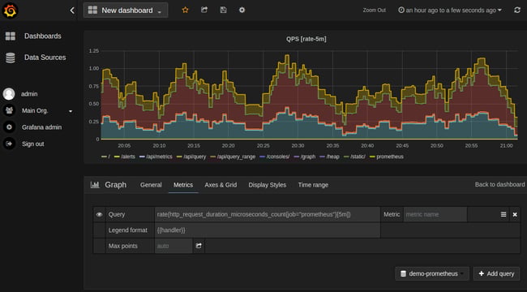
Task: Collapse the sidebar with the left chevron
Action: pos(72,11)
